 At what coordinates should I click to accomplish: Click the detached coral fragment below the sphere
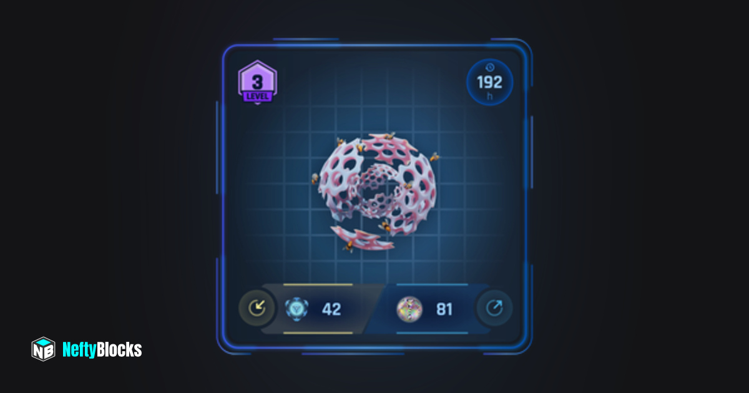[x=363, y=238]
